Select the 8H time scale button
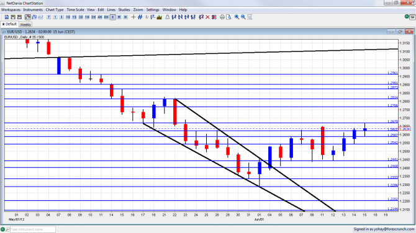The height and width of the screenshot is (233, 416). (x=106, y=17)
